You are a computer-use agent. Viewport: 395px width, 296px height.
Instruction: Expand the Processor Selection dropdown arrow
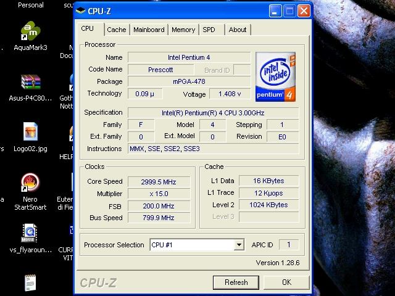click(x=239, y=245)
